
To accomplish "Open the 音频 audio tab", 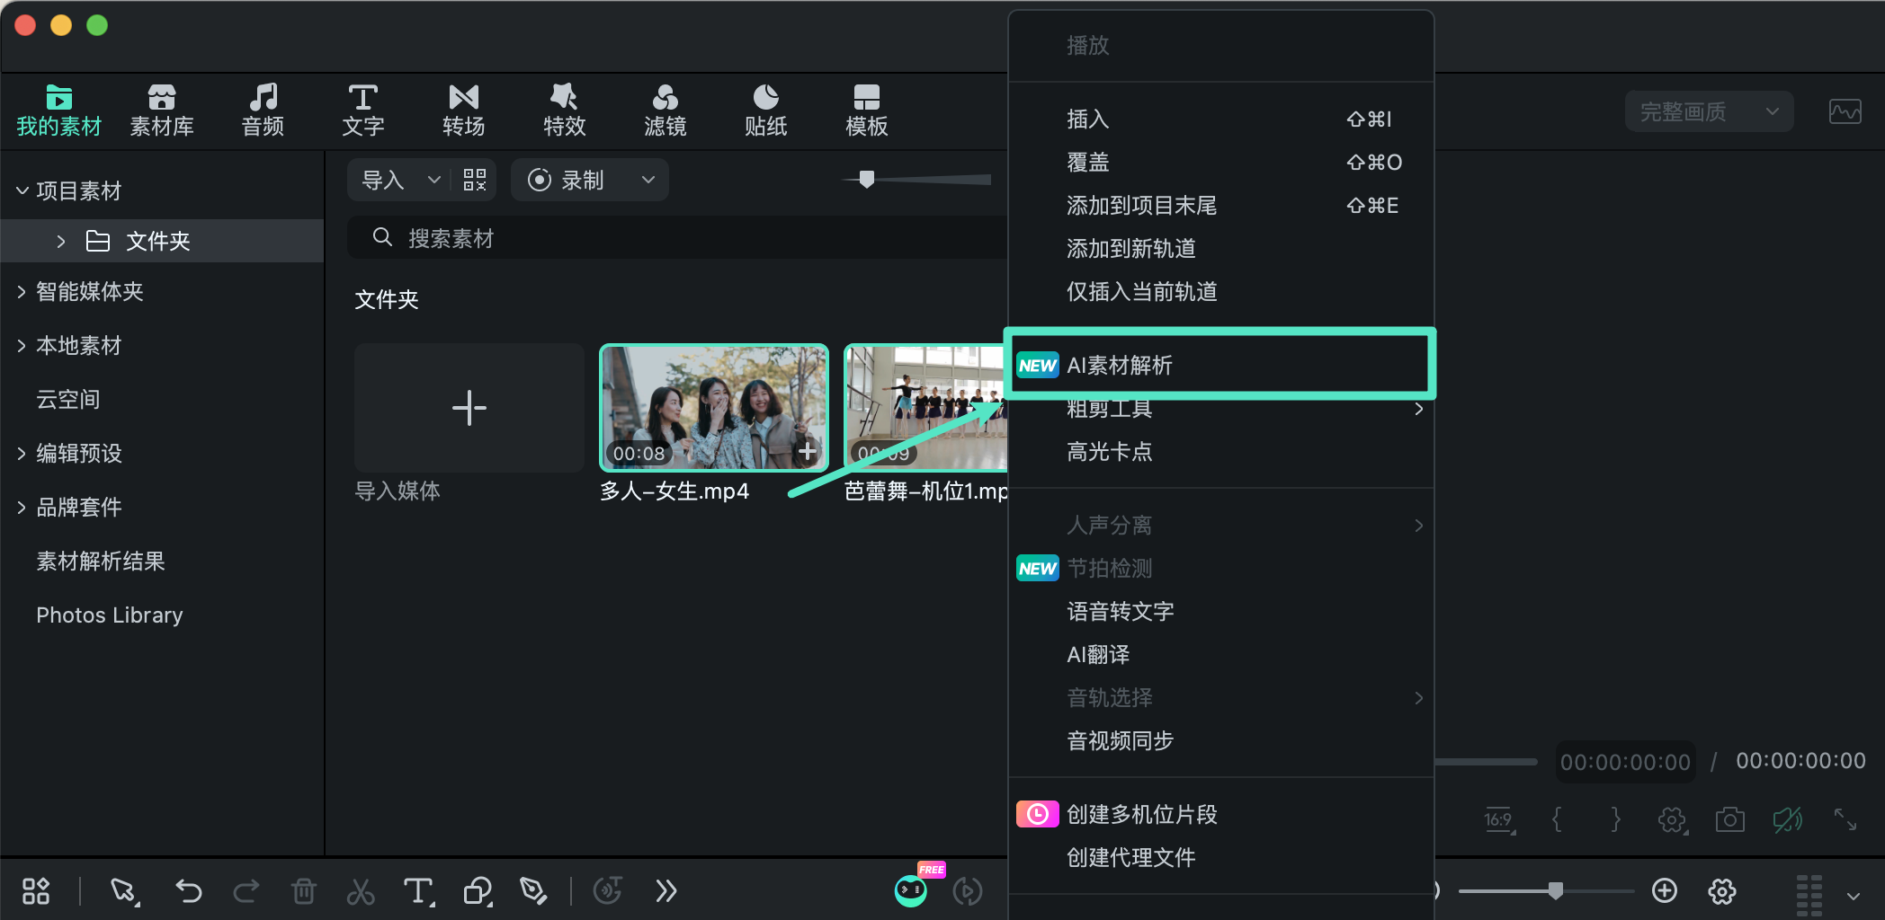I will pyautogui.click(x=263, y=111).
